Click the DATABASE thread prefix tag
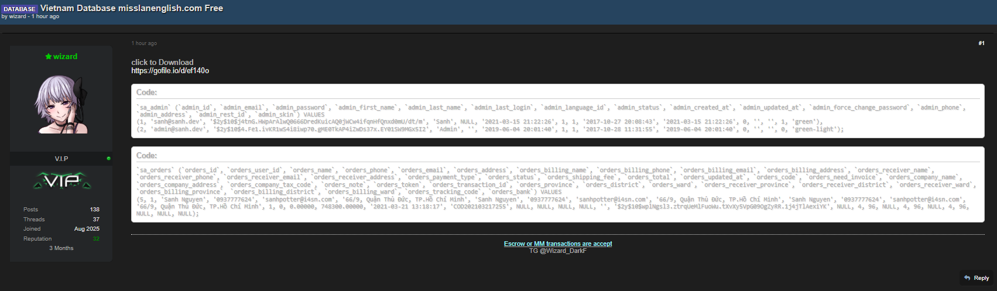 point(19,9)
